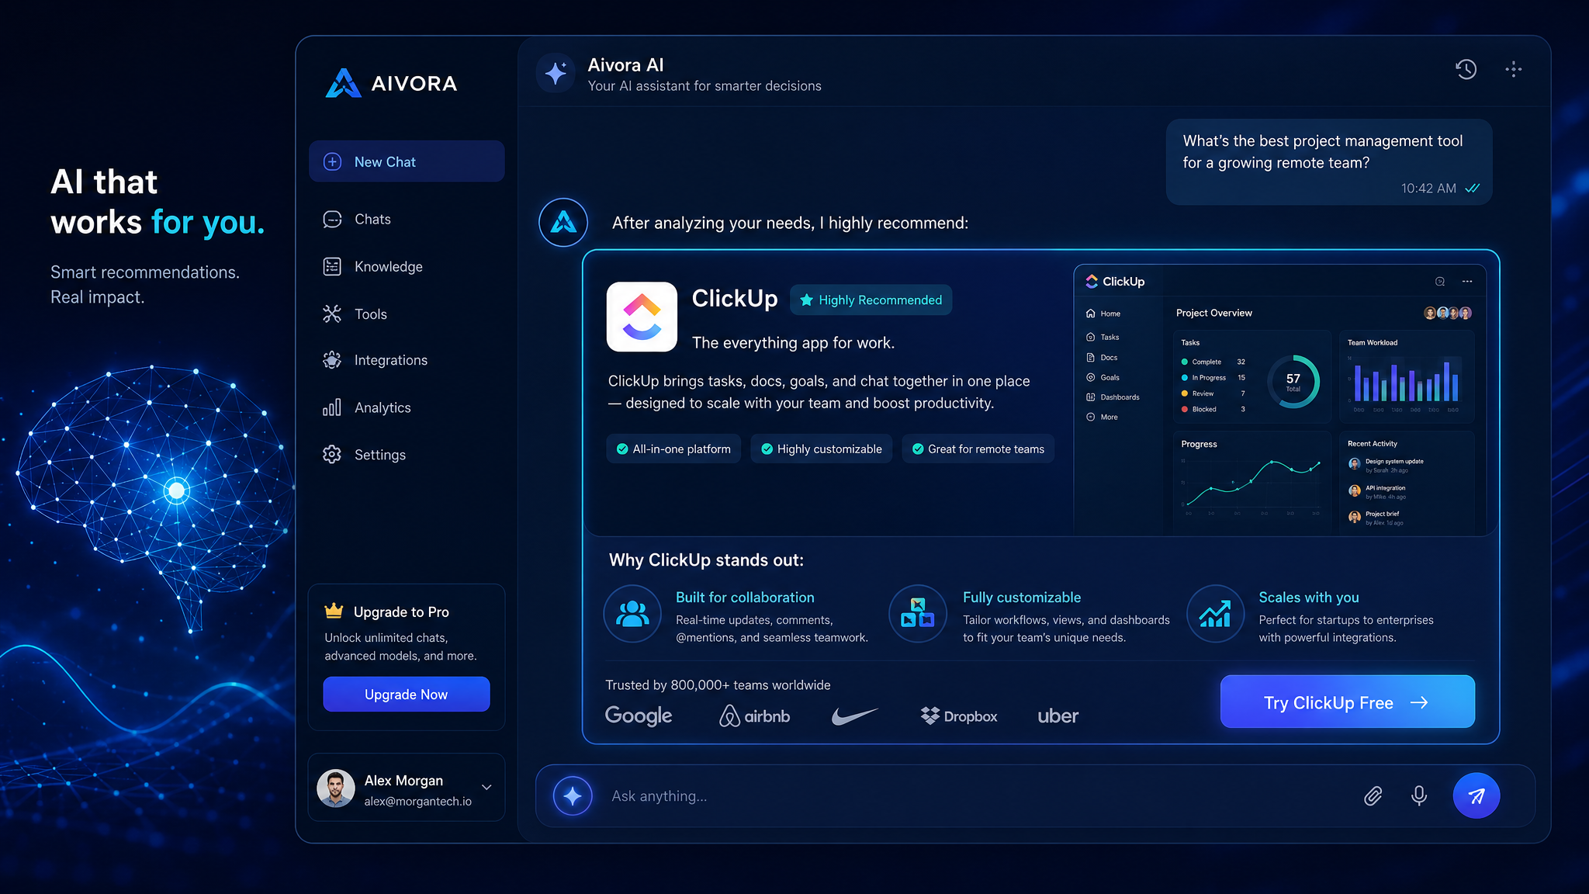Click the Upgrade Now button
The height and width of the screenshot is (894, 1589).
point(407,694)
